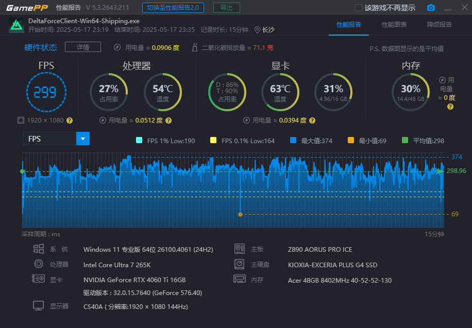Click DeltaForceClient-Win64-Shipping.exe title
Viewport: 472px width, 328px height.
84,21
